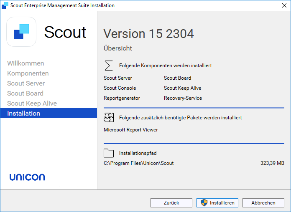Click the '323,39 MB' size value
Image resolution: width=291 pixels, height=212 pixels.
coord(272,163)
